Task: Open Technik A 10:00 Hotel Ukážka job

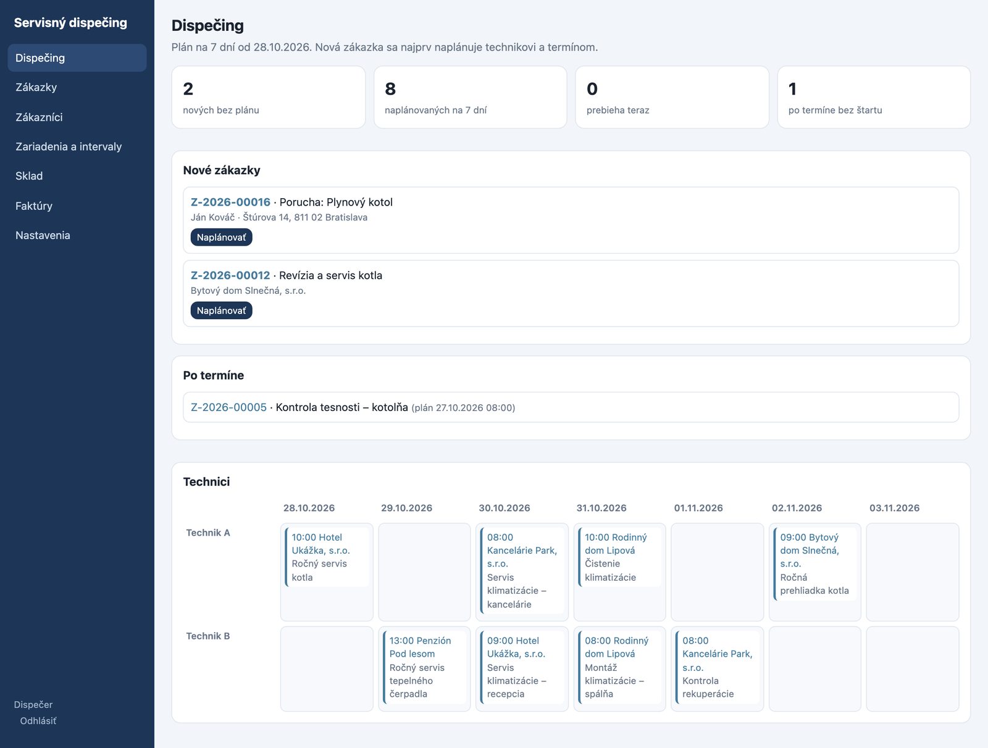Action: click(x=327, y=557)
